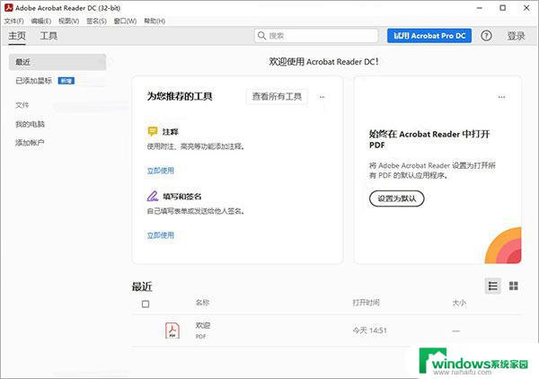This screenshot has width=539, height=379.
Task: Click the Adobe Acrobat logo in the title bar
Action: pyautogui.click(x=8, y=7)
